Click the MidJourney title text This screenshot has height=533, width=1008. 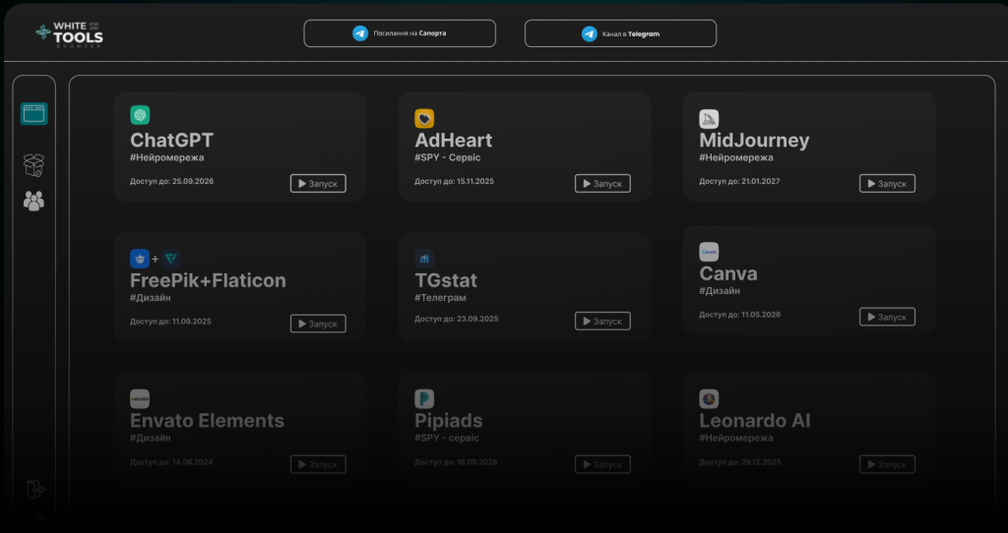[754, 141]
